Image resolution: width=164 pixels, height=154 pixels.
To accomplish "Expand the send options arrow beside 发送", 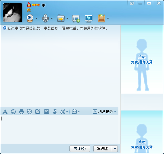I will (x=115, y=149).
